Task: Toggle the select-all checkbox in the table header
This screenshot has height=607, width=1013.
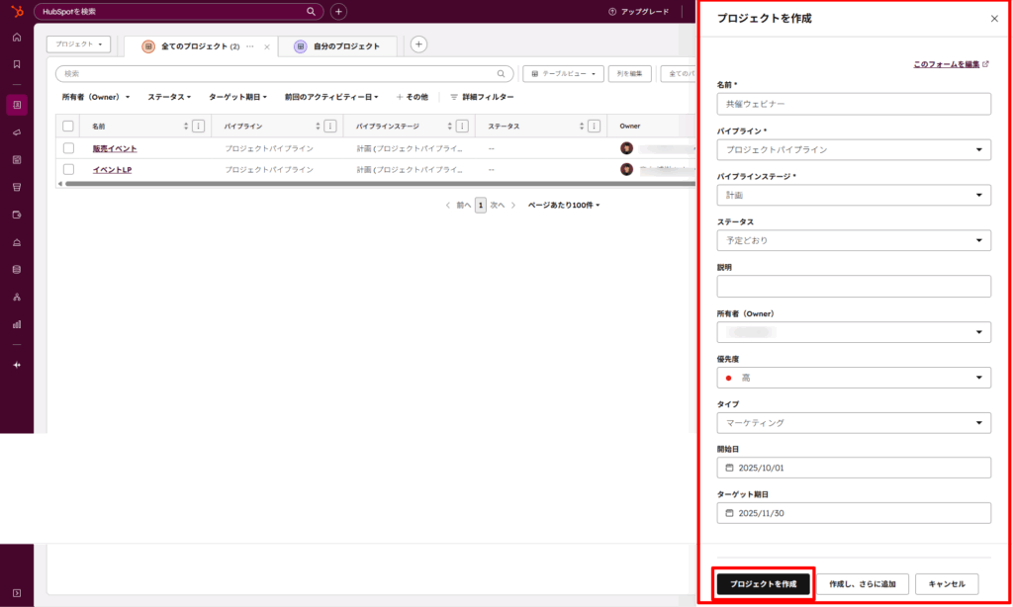Action: point(68,126)
